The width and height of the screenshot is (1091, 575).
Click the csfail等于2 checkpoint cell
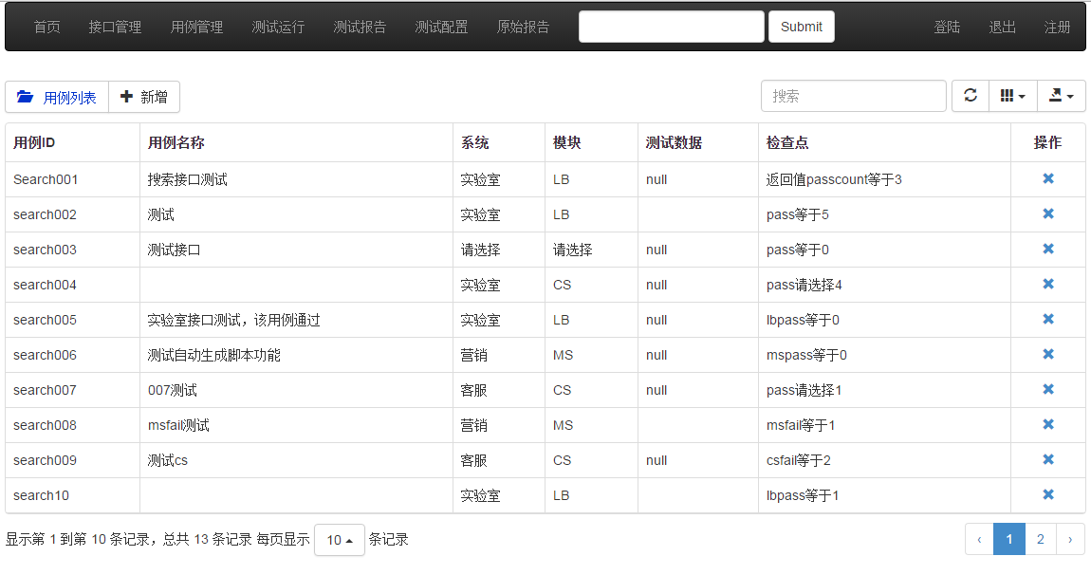click(x=884, y=461)
